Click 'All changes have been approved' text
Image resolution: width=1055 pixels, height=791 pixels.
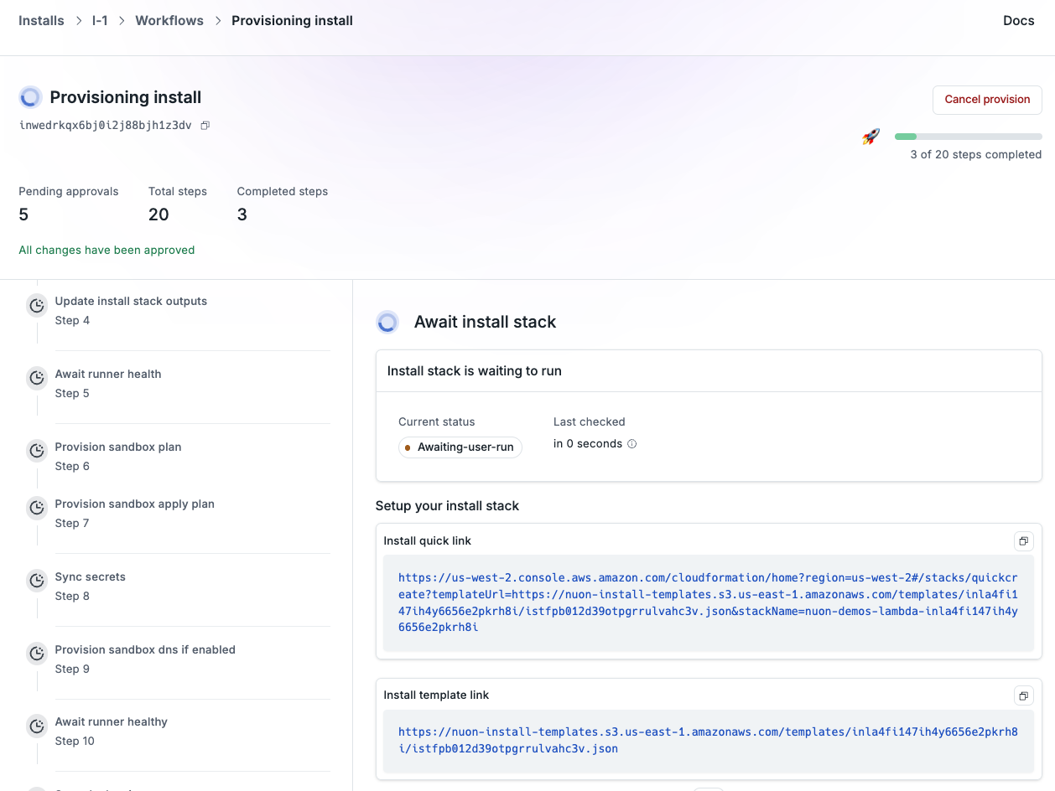click(107, 250)
